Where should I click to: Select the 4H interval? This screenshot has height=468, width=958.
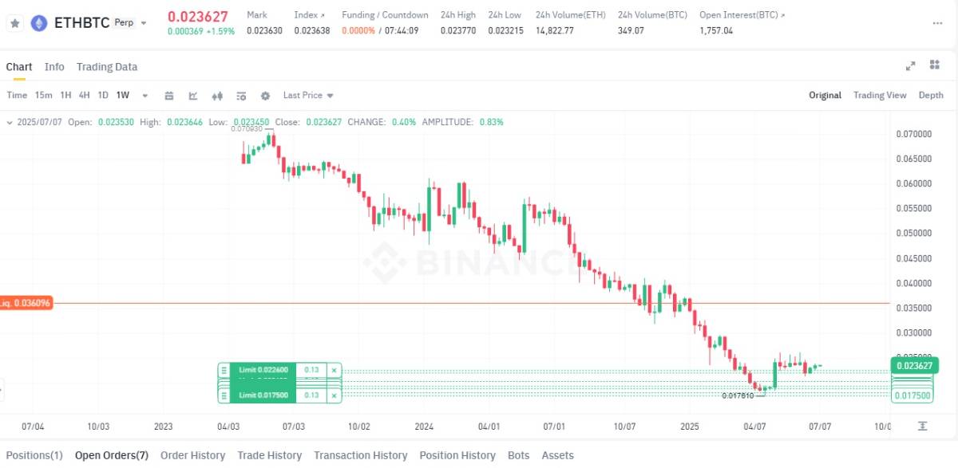84,95
